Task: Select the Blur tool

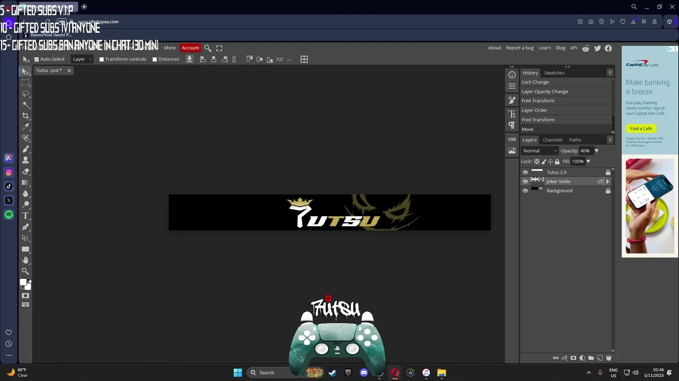Action: coord(25,194)
